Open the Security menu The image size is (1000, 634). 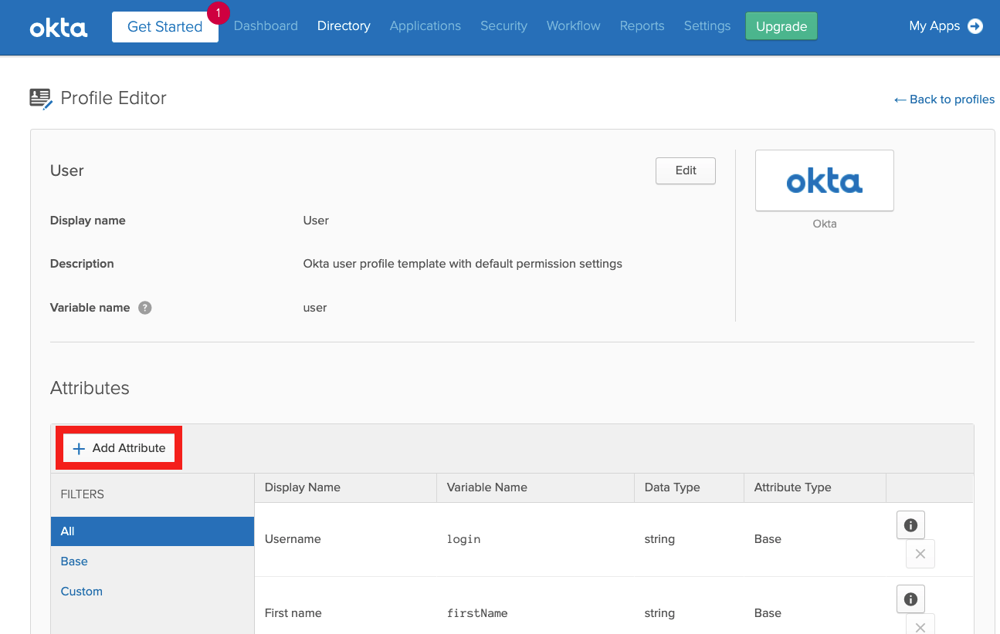click(503, 26)
